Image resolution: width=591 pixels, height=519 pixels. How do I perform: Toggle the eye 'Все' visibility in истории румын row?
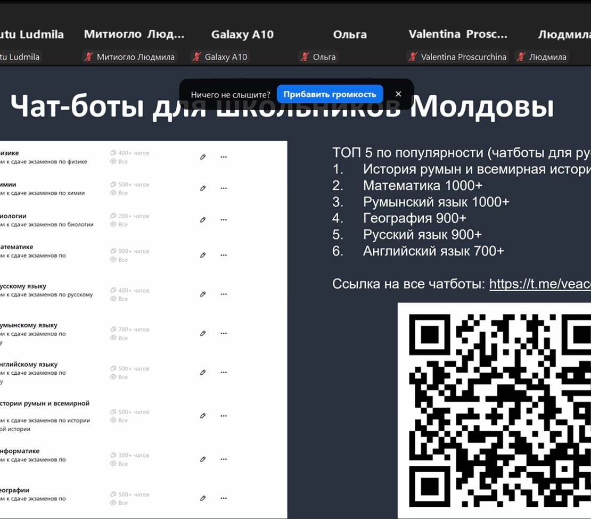(119, 420)
